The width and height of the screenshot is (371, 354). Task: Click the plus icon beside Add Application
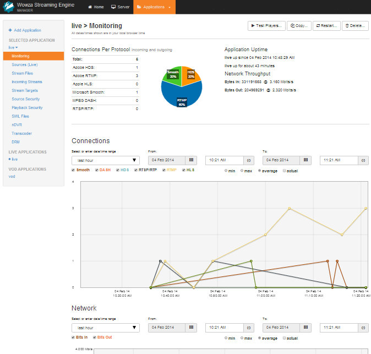(10, 30)
